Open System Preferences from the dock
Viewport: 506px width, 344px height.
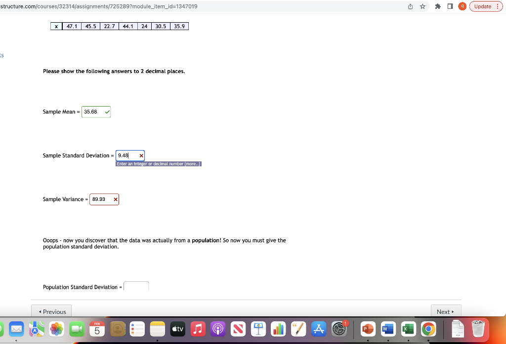(x=339, y=329)
